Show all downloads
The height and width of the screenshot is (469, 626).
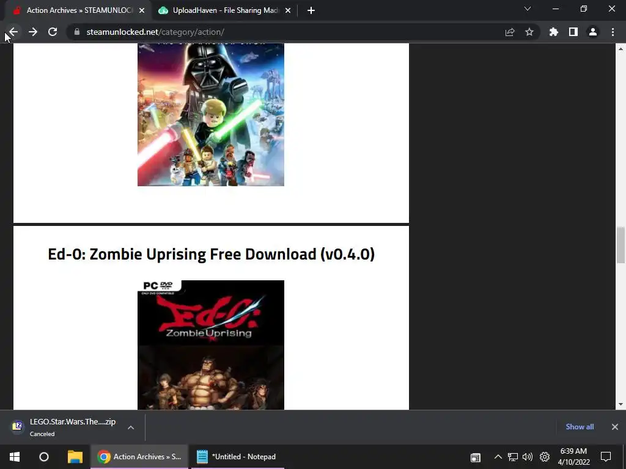click(x=580, y=427)
